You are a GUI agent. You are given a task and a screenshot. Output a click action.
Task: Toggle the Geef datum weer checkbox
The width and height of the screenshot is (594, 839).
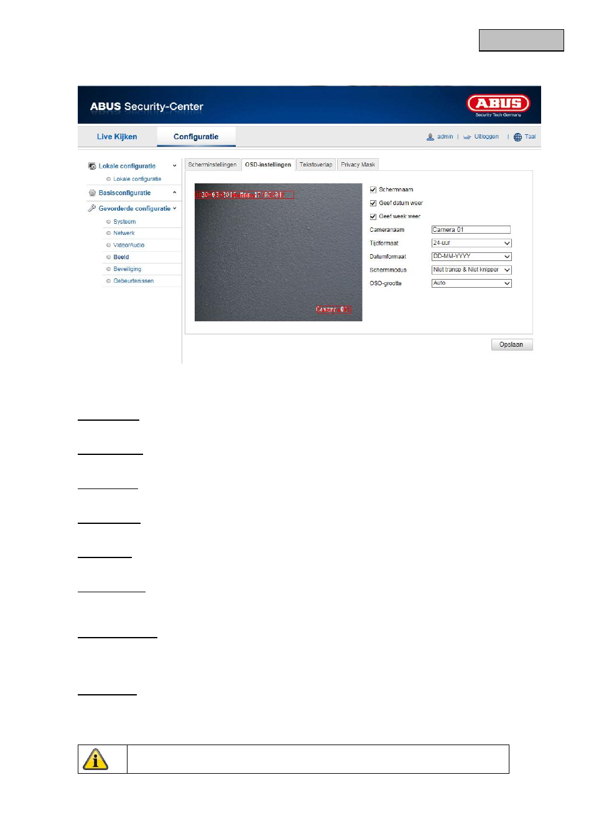tap(373, 203)
